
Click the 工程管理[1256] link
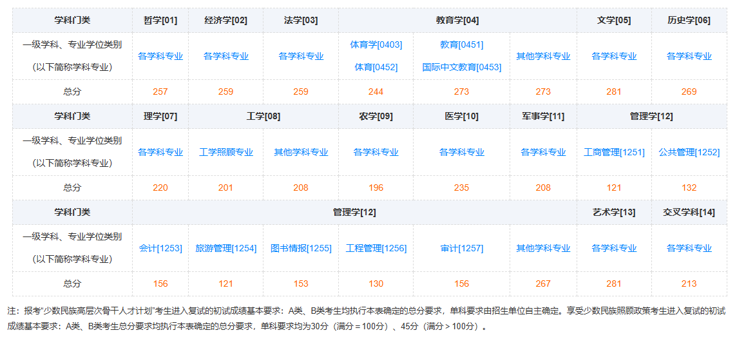376,247
